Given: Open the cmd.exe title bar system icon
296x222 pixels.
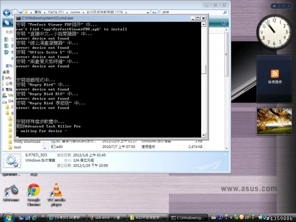Looking at the screenshot, I should click(x=18, y=18).
